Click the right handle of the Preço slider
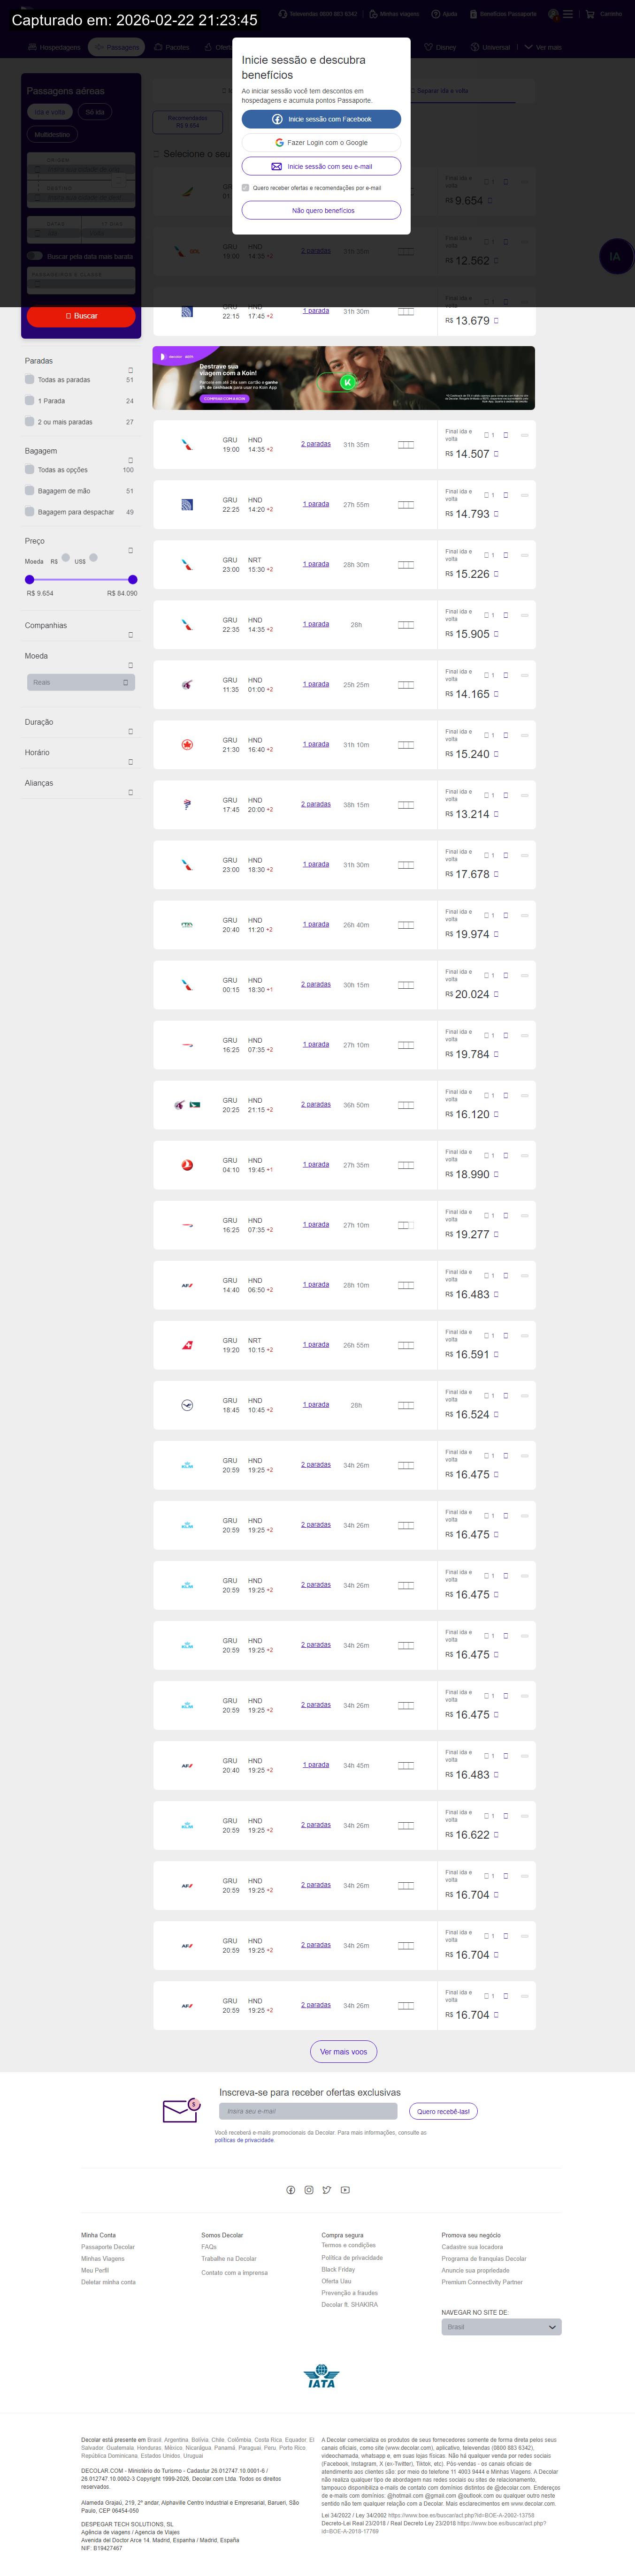635x2576 pixels. point(133,579)
